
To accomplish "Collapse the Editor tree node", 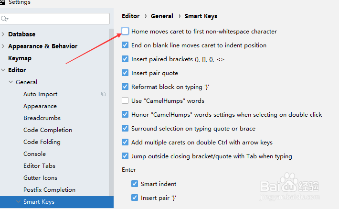I will coord(3,70).
